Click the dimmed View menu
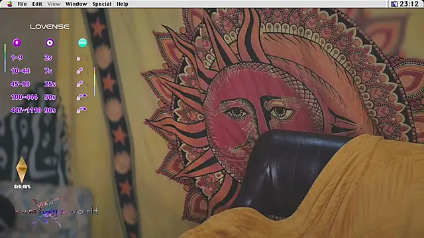 coord(54,4)
